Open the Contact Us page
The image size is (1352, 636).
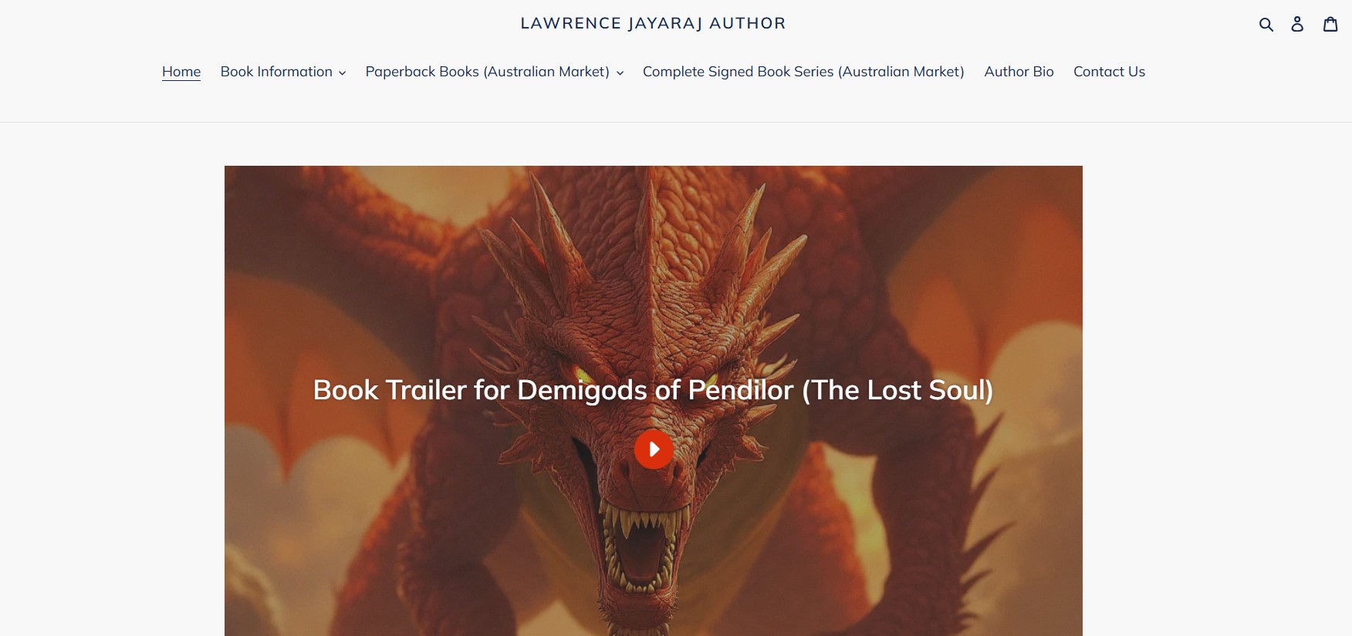1109,72
